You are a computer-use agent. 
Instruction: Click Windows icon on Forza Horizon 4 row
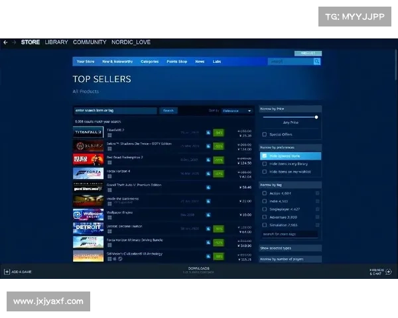[109, 176]
